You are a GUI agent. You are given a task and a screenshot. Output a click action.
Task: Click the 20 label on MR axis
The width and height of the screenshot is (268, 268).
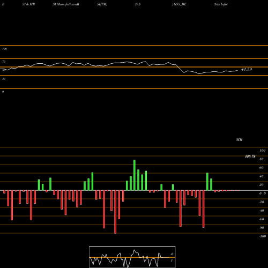click(261, 185)
